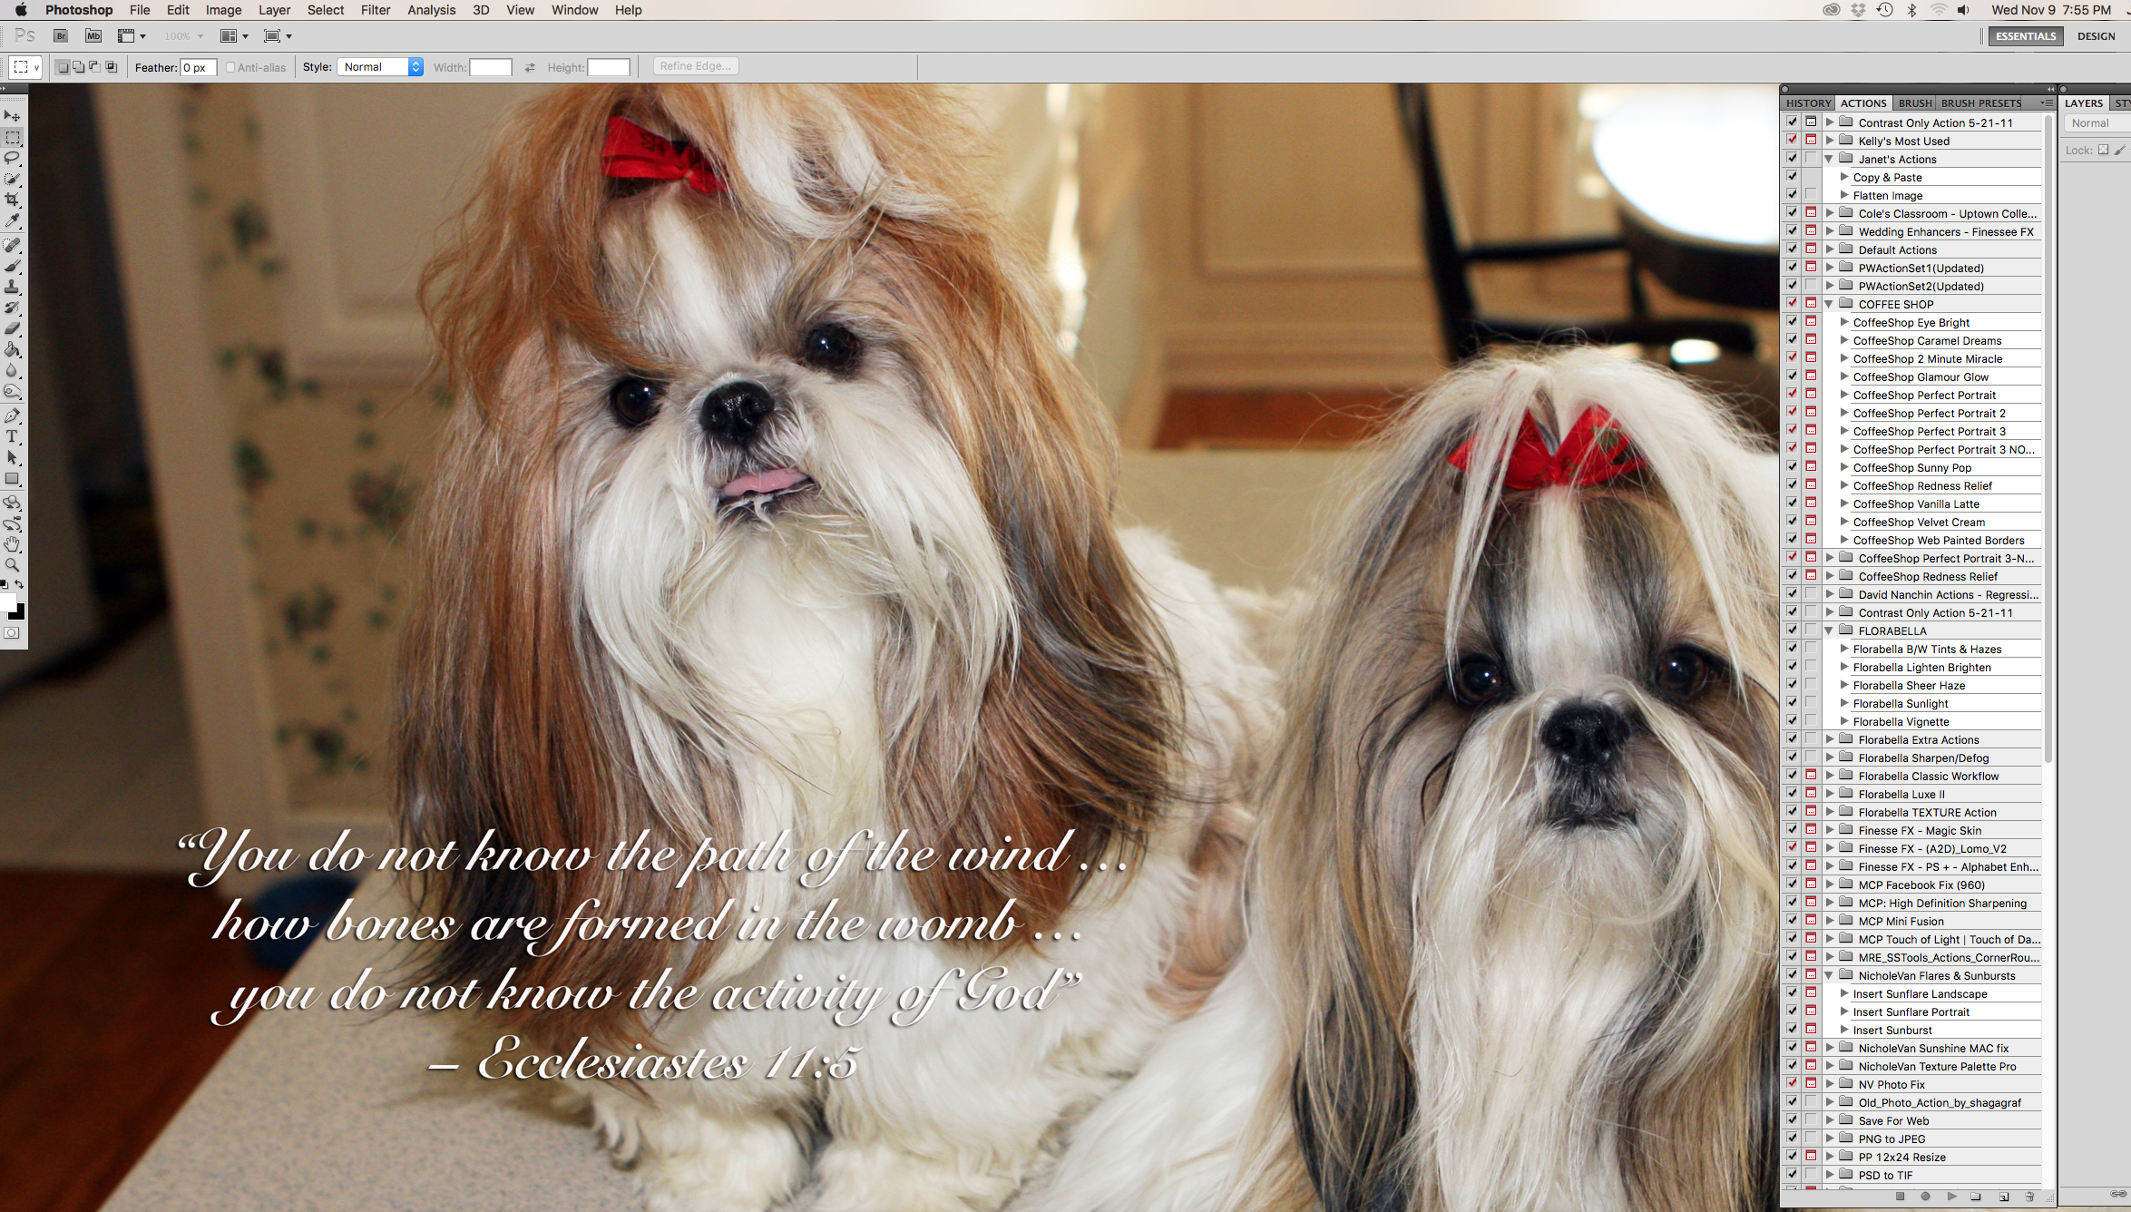
Task: Expand the MCP Mini Fusion set
Action: (1830, 921)
